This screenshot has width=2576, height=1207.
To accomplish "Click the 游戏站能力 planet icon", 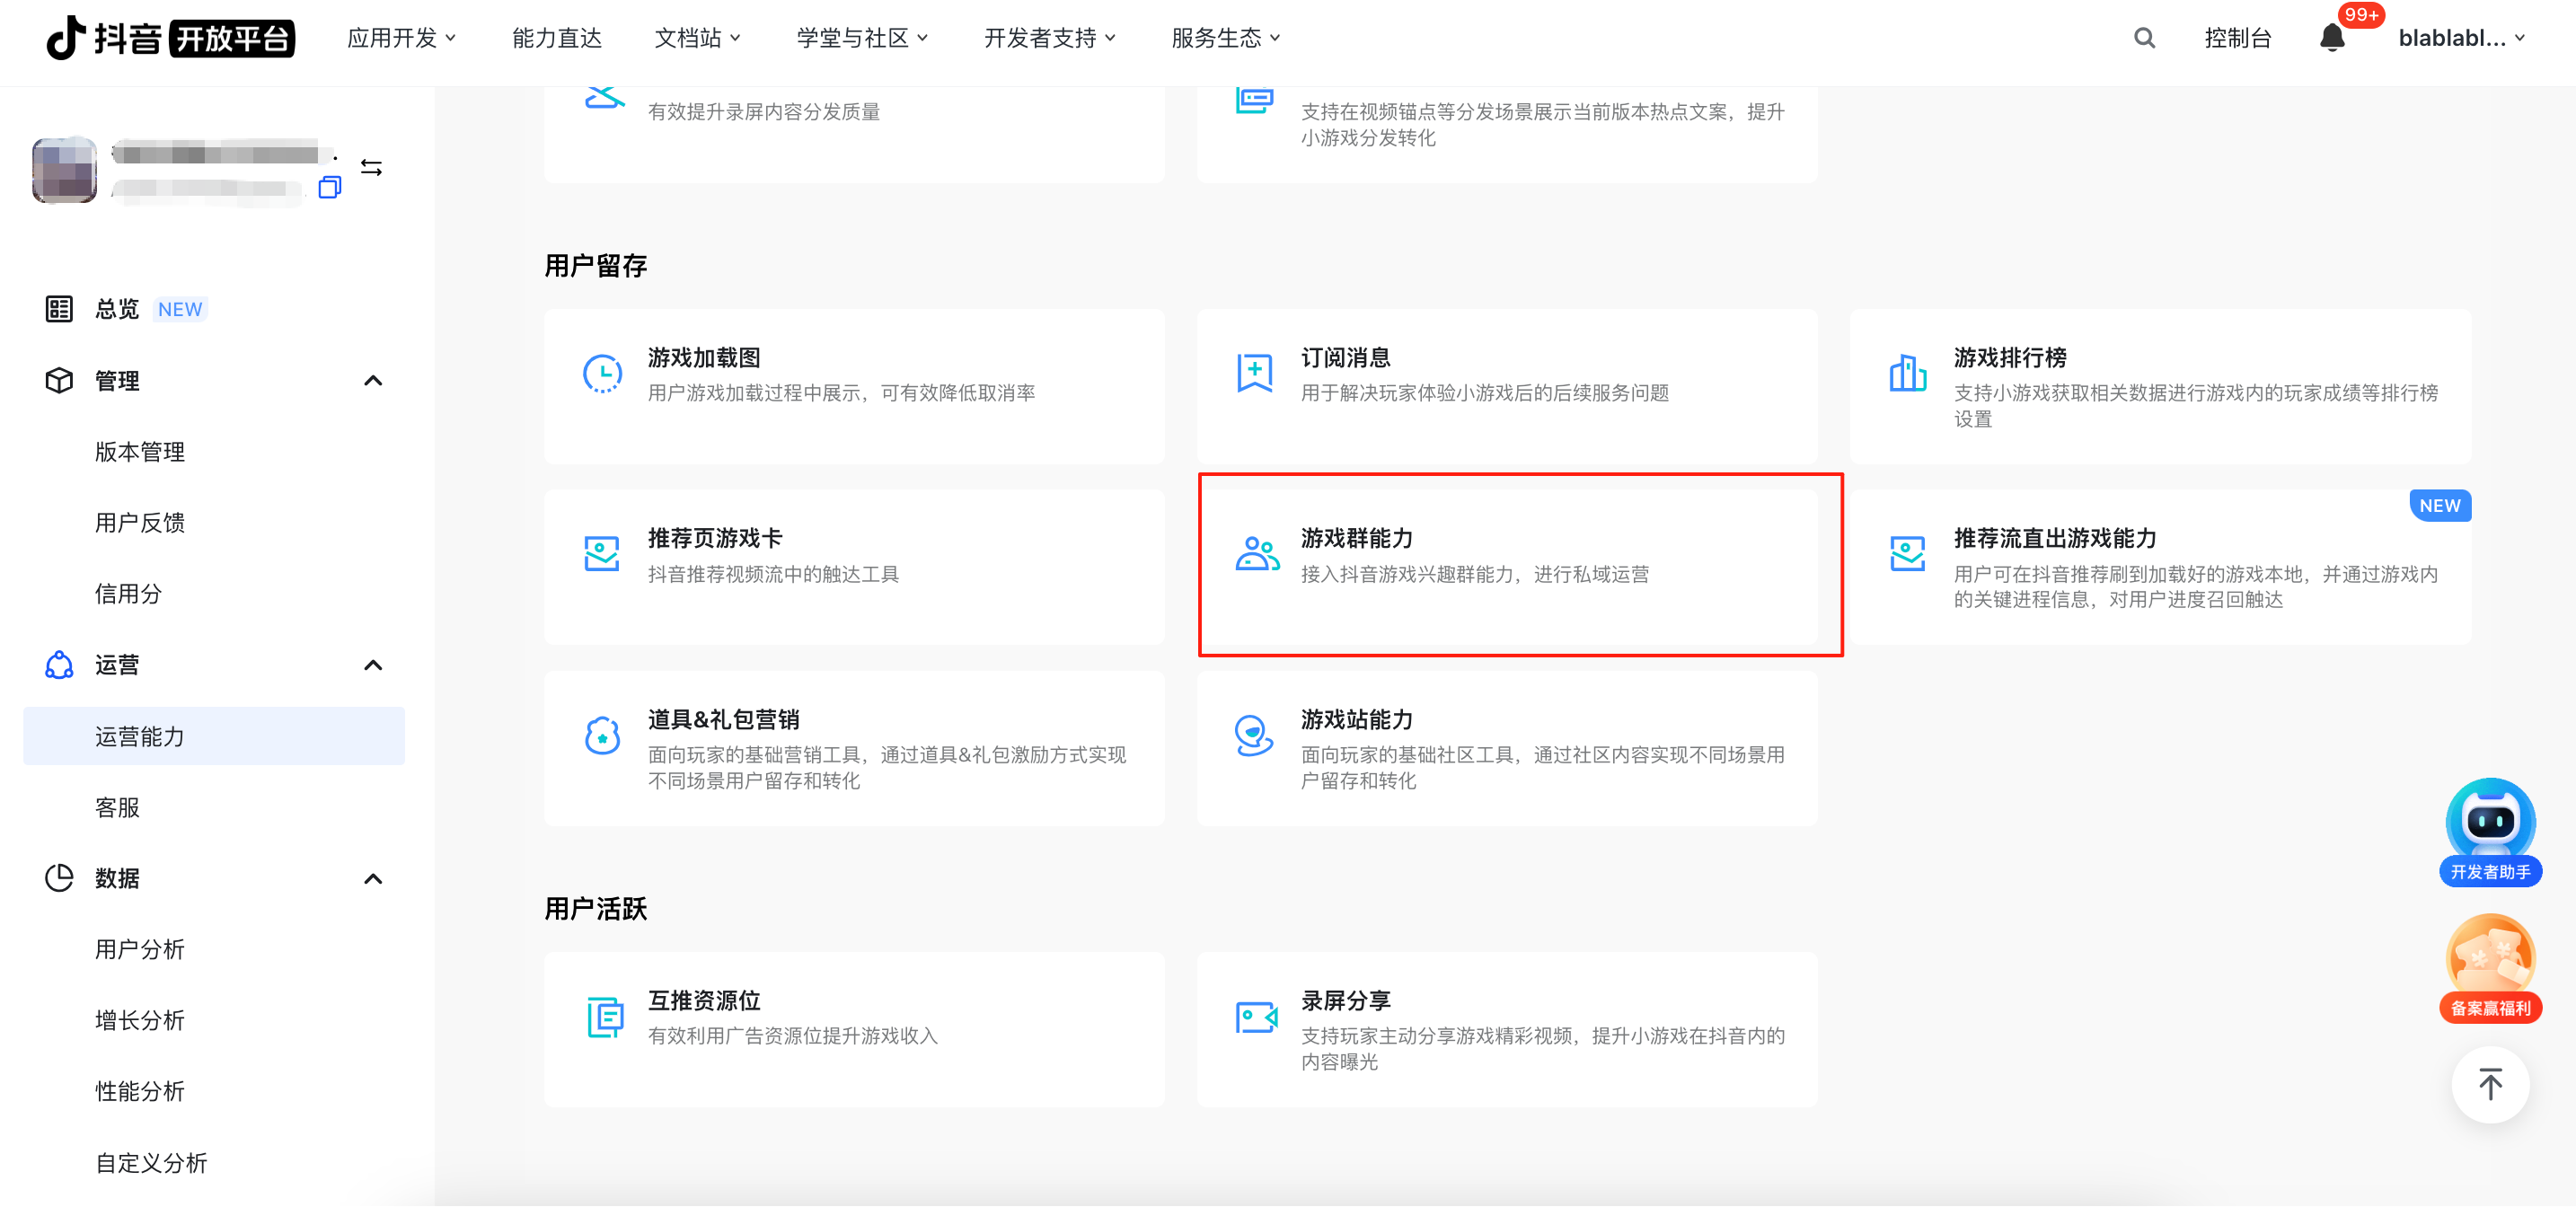I will (1254, 735).
